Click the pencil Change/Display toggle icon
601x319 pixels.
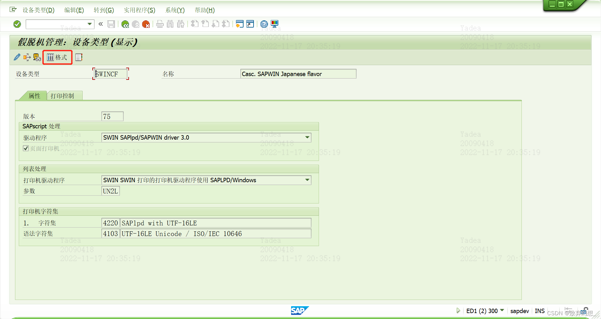(x=17, y=57)
